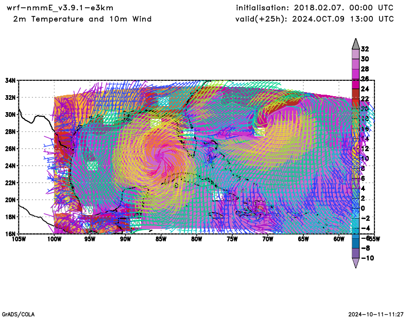Click the '75W' longitude label
412x318 pixels.
(x=232, y=239)
